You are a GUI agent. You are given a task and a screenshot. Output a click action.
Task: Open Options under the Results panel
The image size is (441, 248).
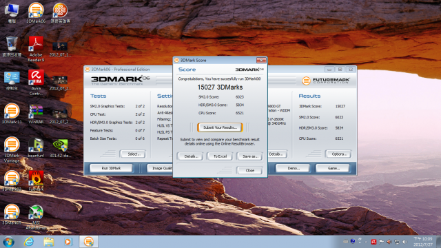tap(338, 154)
